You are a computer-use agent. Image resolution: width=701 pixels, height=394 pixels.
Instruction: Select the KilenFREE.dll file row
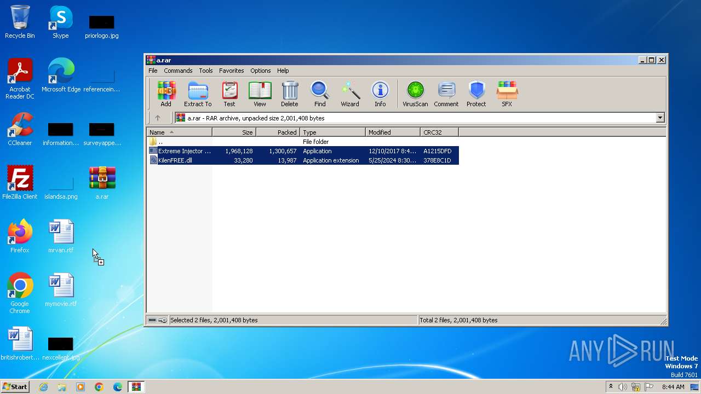tap(303, 160)
